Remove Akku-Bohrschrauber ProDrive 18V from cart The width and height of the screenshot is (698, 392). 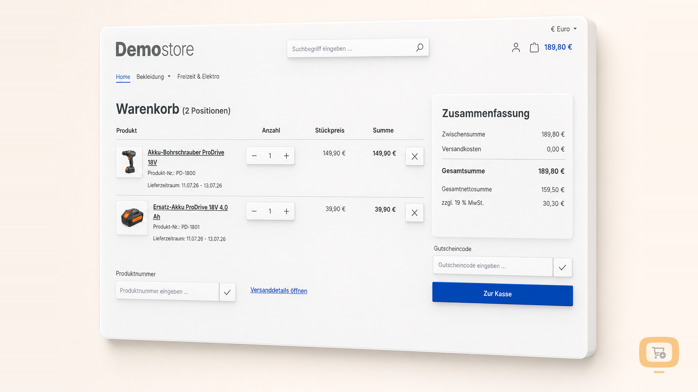[x=414, y=156]
